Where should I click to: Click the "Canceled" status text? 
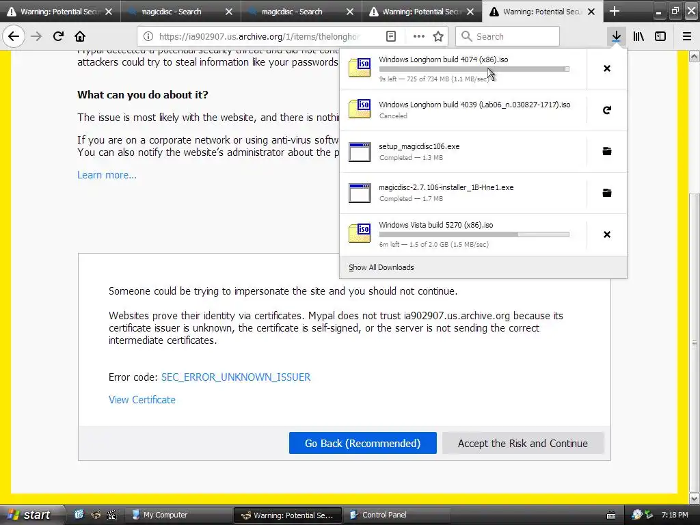tap(393, 116)
